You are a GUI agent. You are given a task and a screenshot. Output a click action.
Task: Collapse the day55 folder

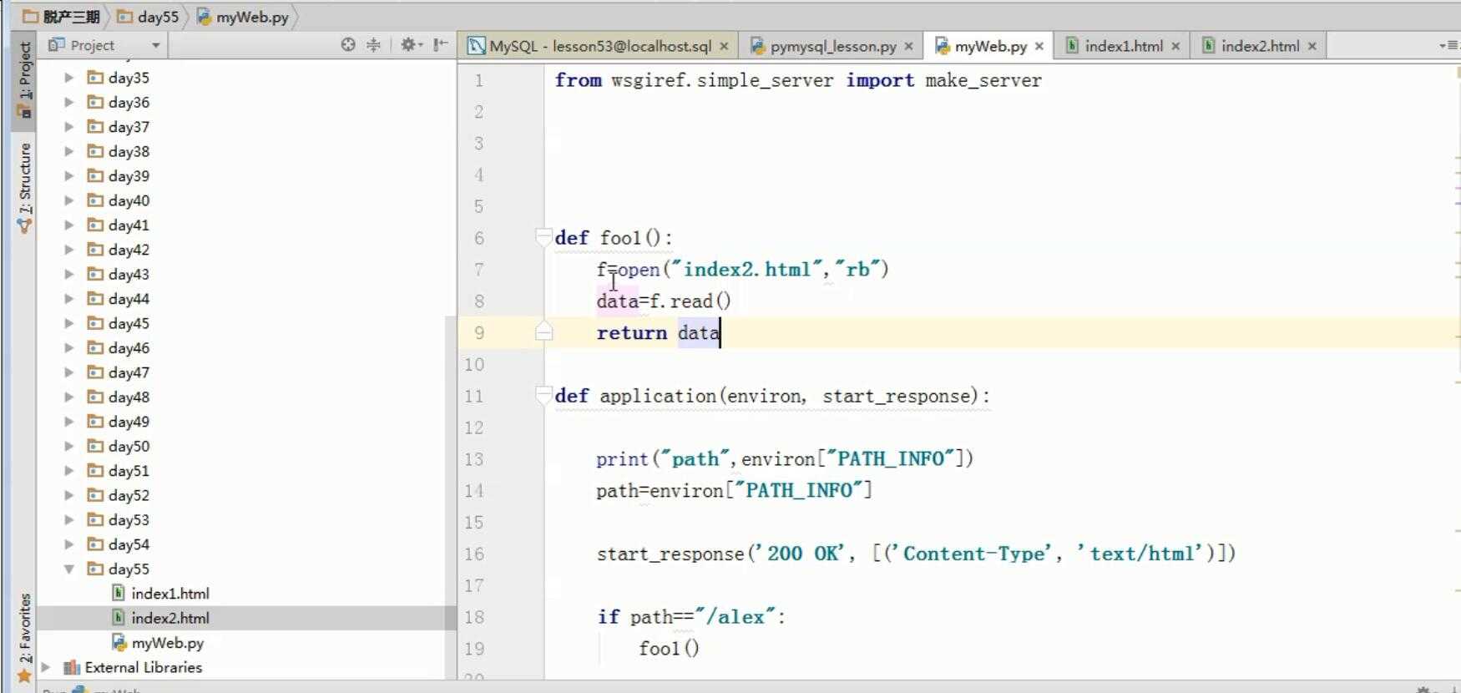click(x=69, y=569)
